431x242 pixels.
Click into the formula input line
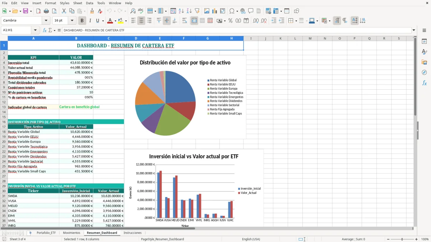coord(236,30)
